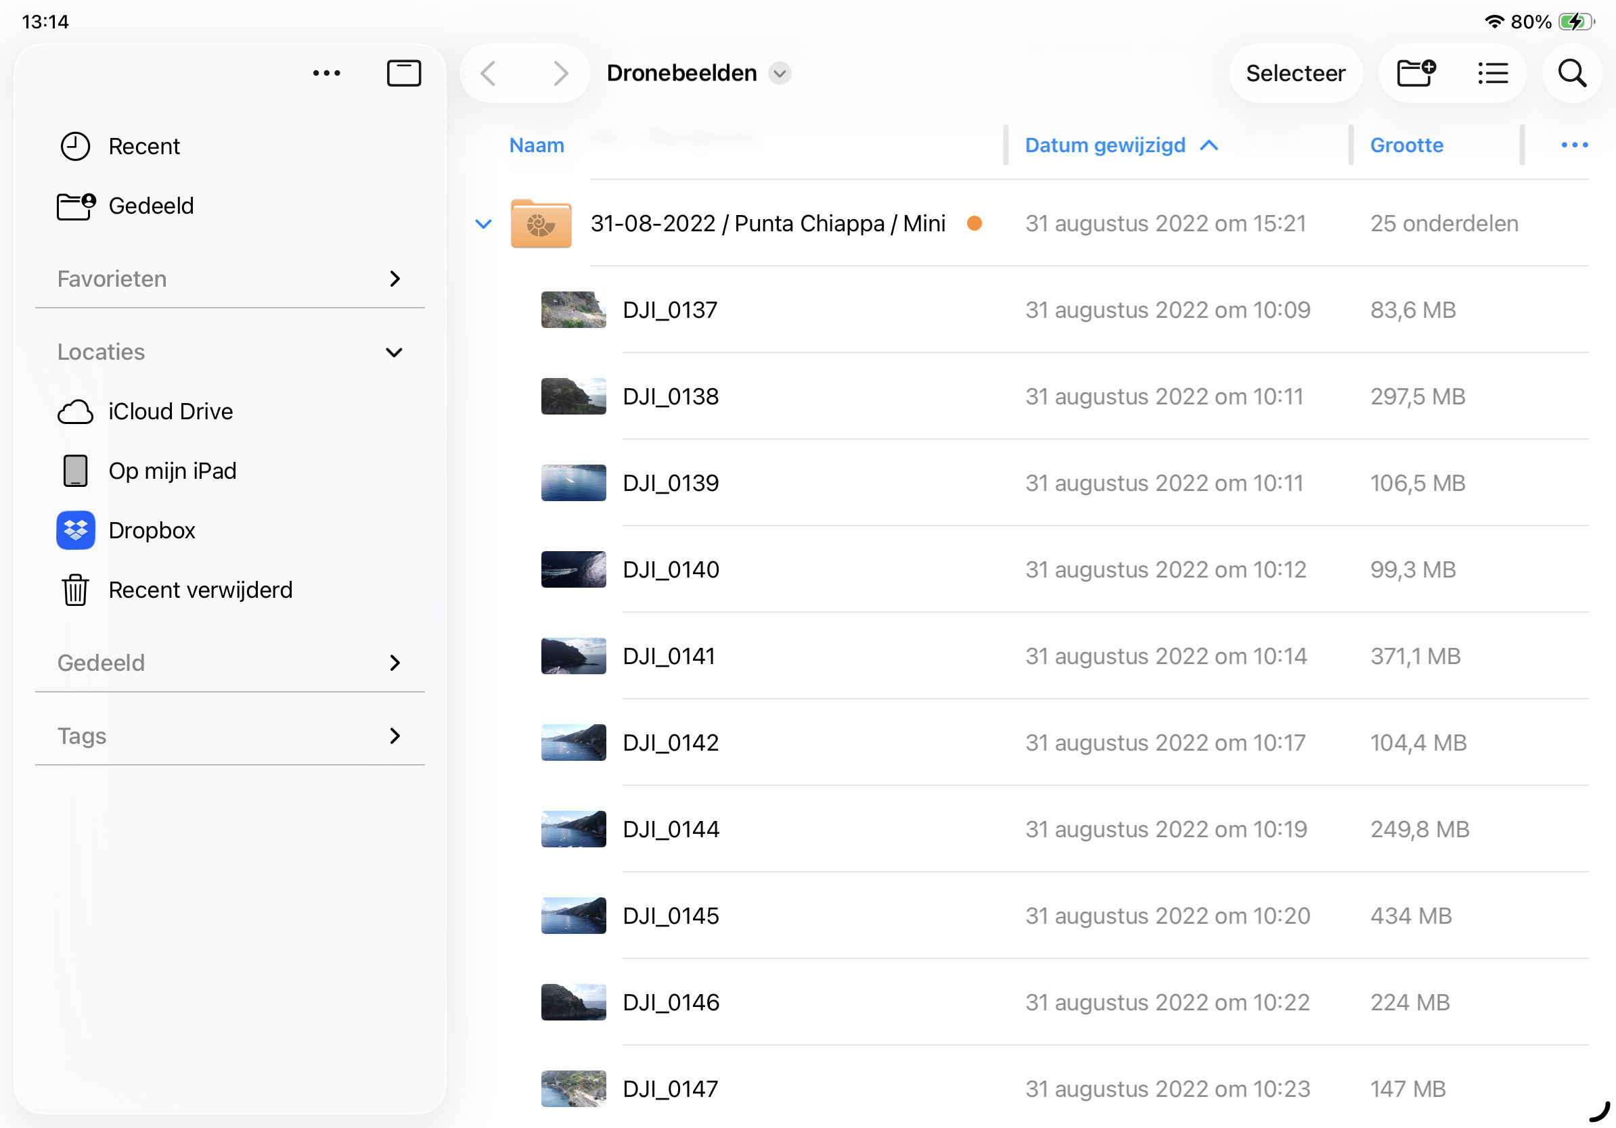1616x1128 pixels.
Task: Hide the sidebar using the sidebar icon
Action: click(403, 73)
